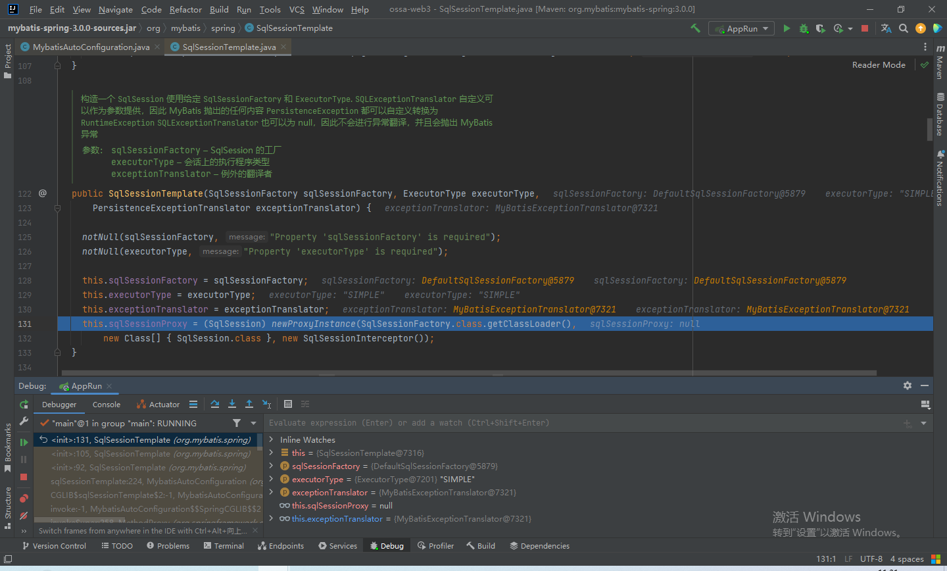This screenshot has width=947, height=571.
Task: Switch to the Console tab
Action: tap(107, 405)
